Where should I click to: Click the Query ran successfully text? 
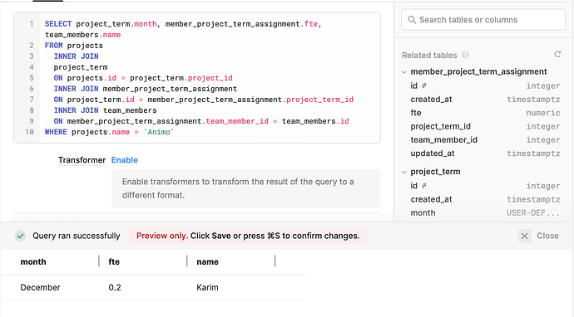tap(77, 236)
